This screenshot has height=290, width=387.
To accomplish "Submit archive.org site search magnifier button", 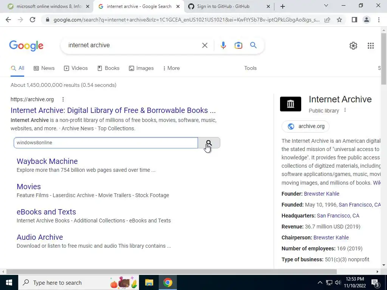I will point(209,143).
